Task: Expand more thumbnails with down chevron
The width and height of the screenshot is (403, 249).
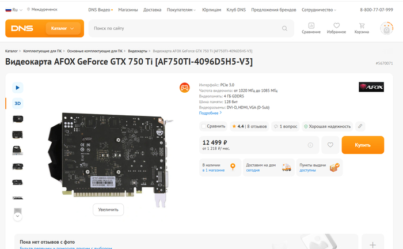Action: point(17,216)
